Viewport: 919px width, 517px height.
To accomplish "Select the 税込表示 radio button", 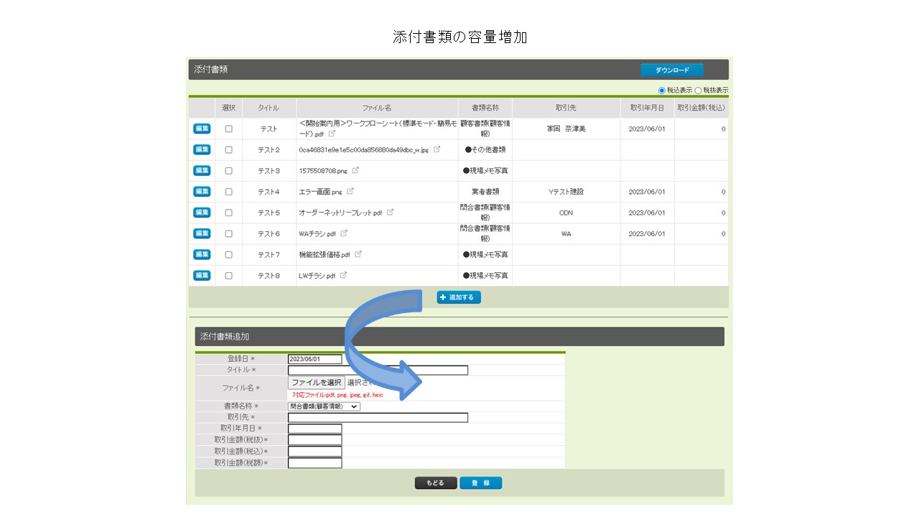I will [x=662, y=90].
